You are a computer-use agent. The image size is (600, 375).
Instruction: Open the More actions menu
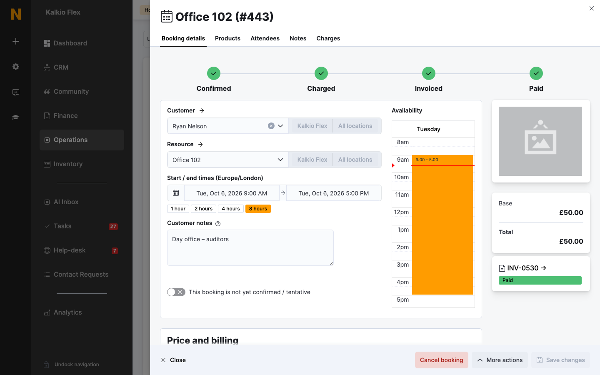[500, 360]
